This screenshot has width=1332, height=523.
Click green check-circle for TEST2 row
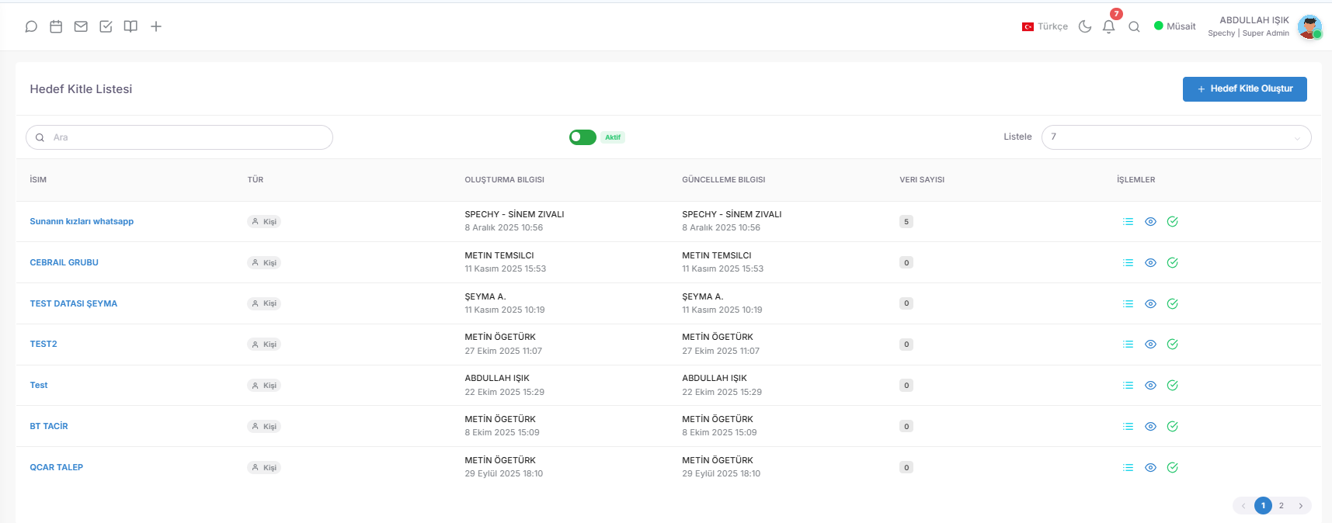coord(1173,345)
